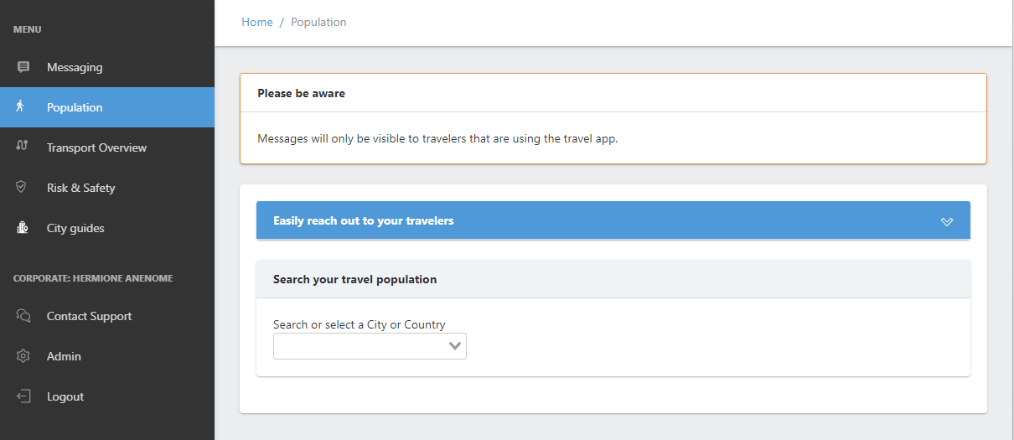The width and height of the screenshot is (1014, 440).
Task: Click the Admin gear icon
Action: tap(23, 356)
